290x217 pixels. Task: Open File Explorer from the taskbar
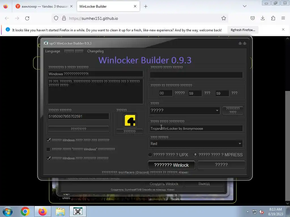(x=60, y=211)
